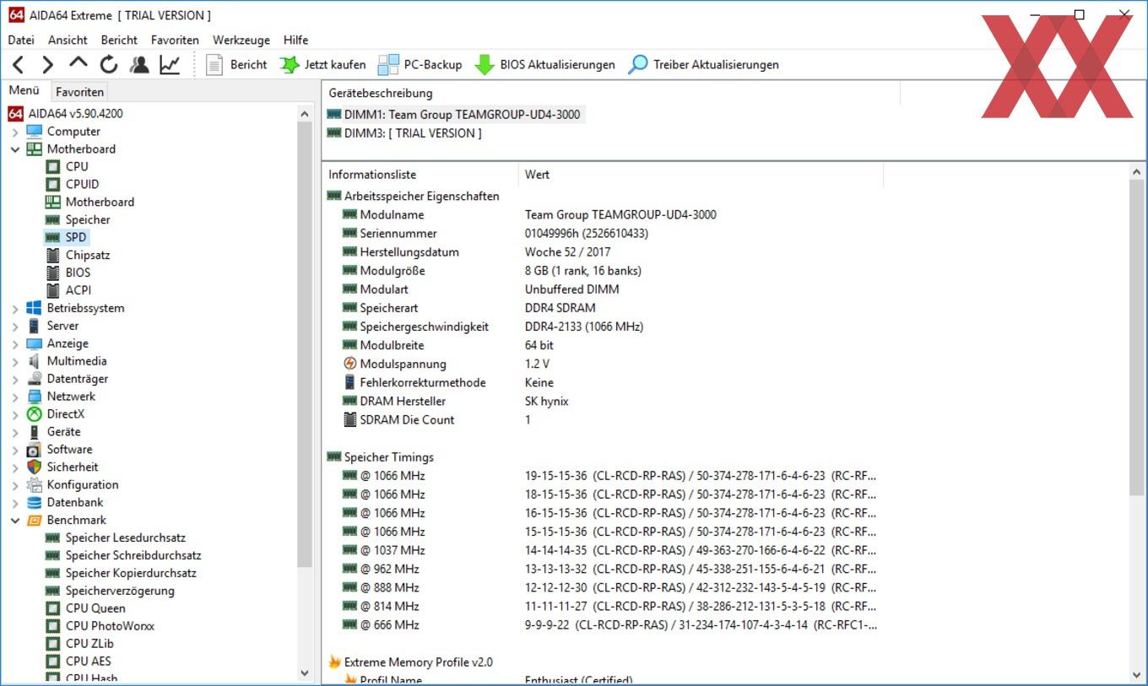
Task: Expand the Server tree node
Action: (x=15, y=327)
